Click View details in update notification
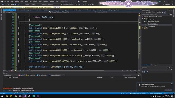Image resolution: width=175 pixels, height=98 pixels. [168, 90]
